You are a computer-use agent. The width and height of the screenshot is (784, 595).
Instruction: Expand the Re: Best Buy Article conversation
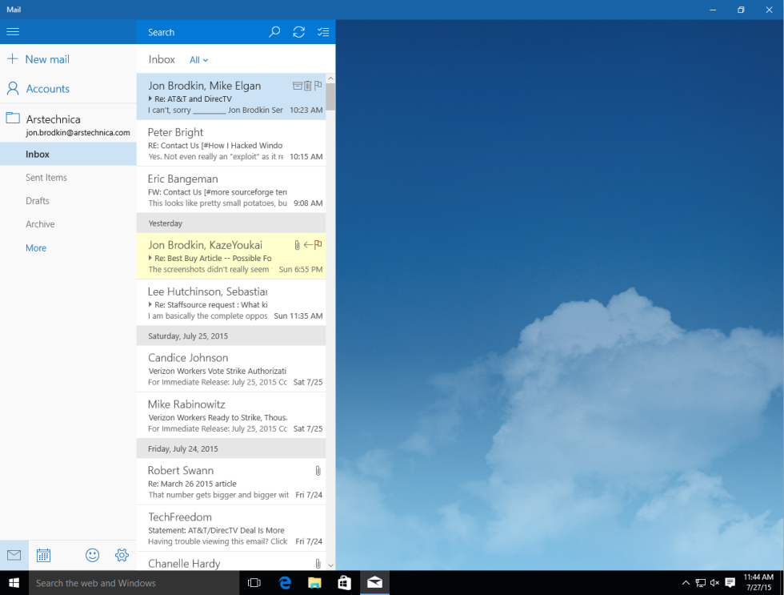(152, 258)
